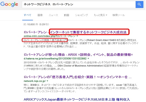Expand dropdown arrow beside network.nqs.co.jp URL
This screenshot has width=146, height=102.
(47, 81)
